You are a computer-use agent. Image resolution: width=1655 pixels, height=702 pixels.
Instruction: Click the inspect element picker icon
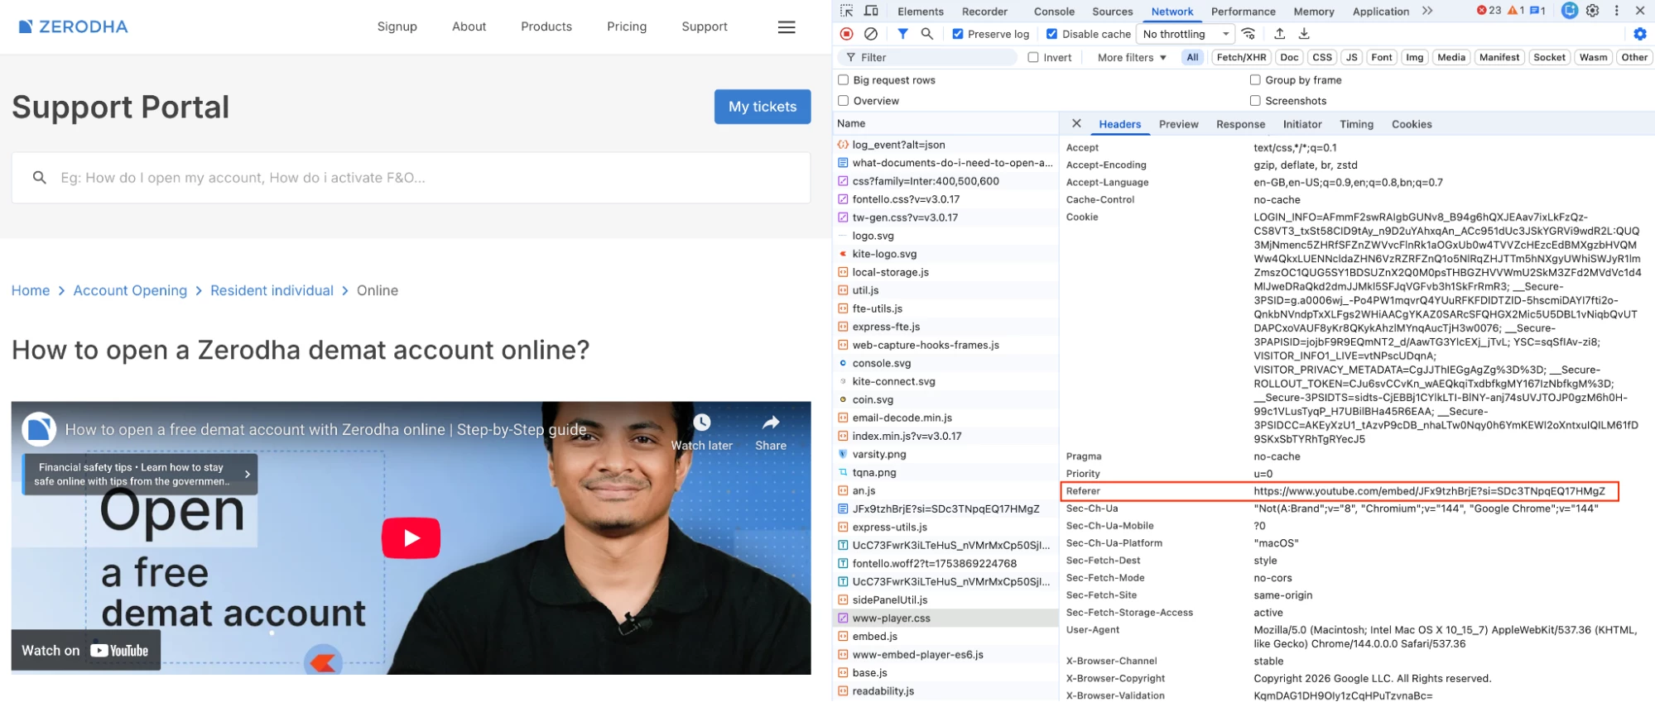[846, 11]
